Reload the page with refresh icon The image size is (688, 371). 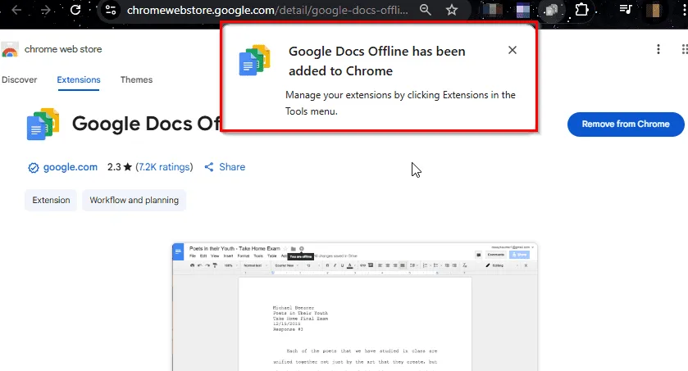click(75, 10)
